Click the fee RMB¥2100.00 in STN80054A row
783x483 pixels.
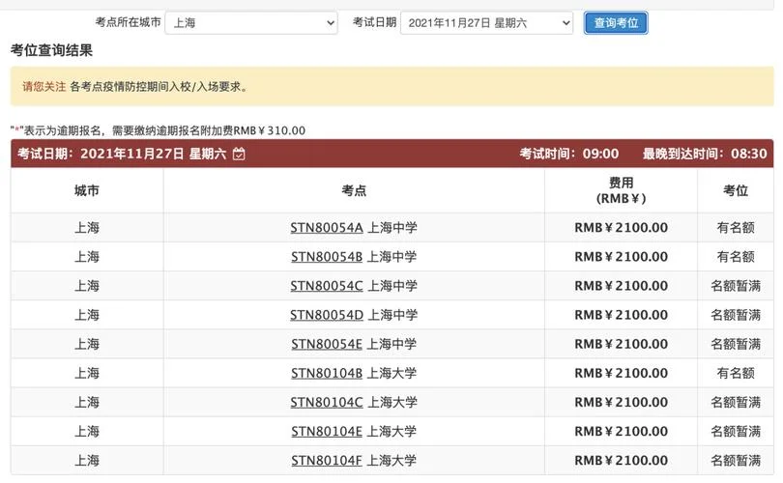621,228
